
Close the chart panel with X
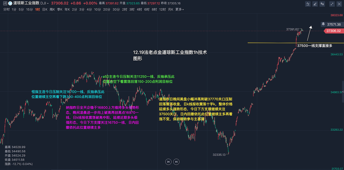pyautogui.click(x=339, y=4)
